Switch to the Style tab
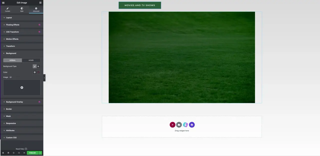This screenshot has width=320, height=156. [22, 9]
